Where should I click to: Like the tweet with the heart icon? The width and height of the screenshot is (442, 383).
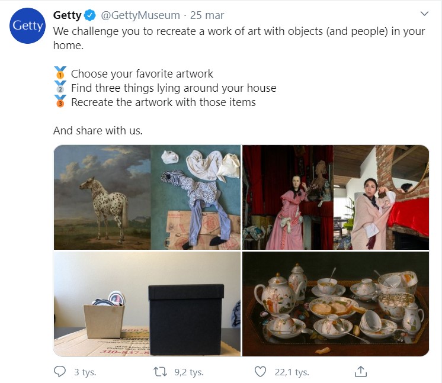260,372
